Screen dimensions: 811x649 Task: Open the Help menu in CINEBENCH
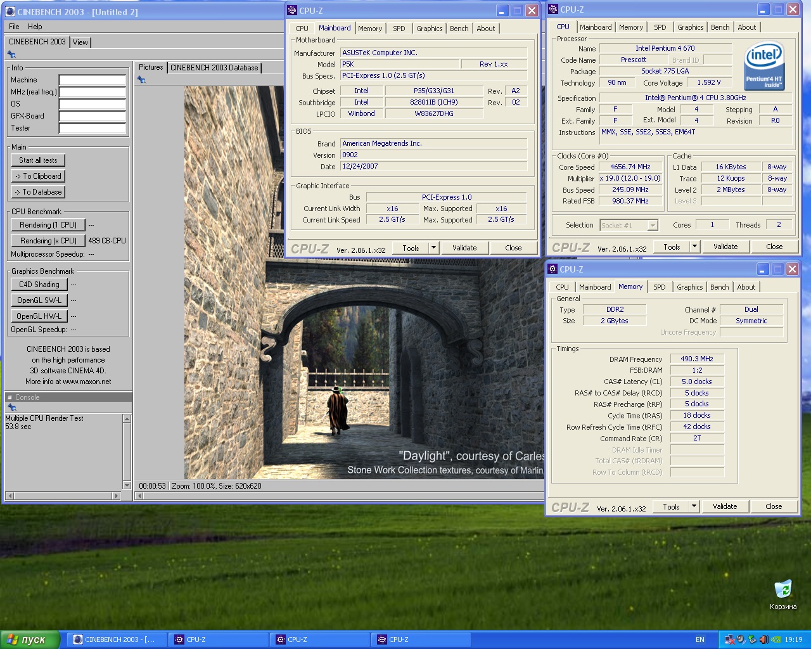click(35, 27)
